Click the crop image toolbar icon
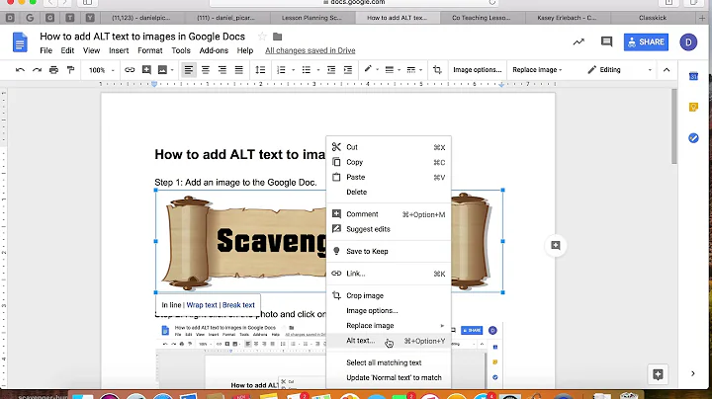 [437, 70]
